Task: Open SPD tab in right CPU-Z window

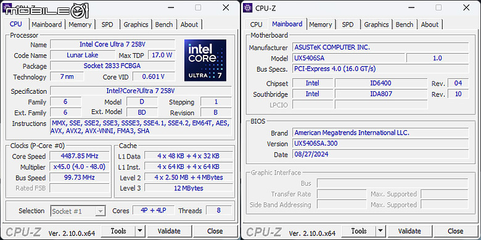Action: (x=348, y=25)
